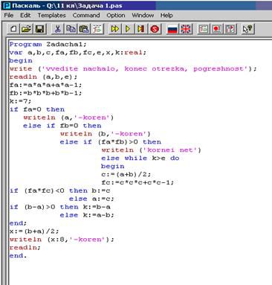Click the 'else k:=a-b;' line
The image size is (272, 285).
[x=87, y=215]
